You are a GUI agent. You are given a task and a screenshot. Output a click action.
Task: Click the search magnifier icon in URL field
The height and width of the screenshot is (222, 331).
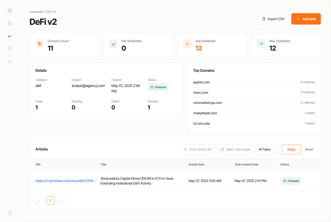186,149
